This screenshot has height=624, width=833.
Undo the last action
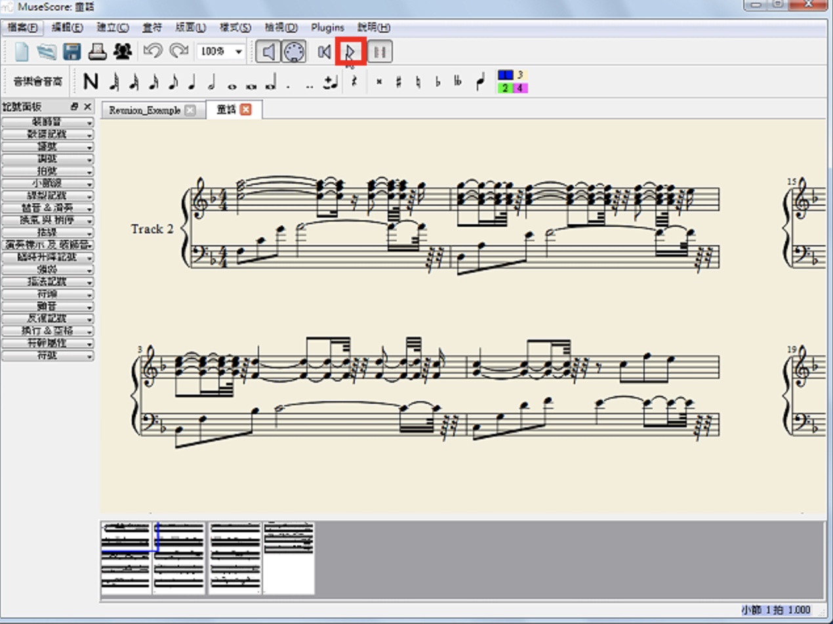tap(153, 51)
